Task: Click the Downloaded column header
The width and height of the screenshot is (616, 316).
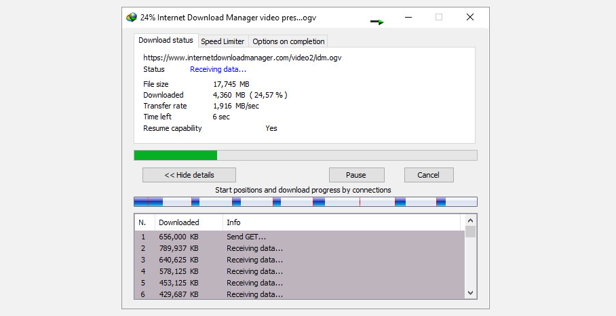Action: tap(189, 222)
